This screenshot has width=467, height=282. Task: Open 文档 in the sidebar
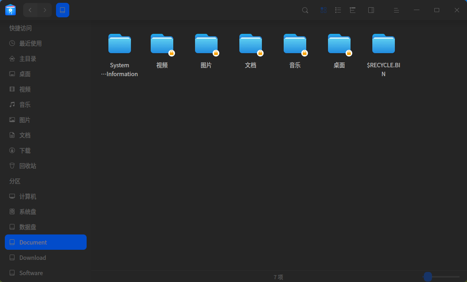tap(46, 135)
